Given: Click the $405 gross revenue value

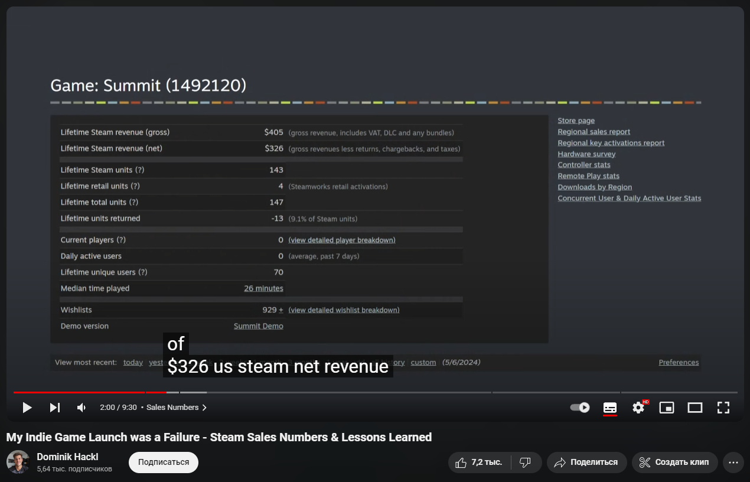Looking at the screenshot, I should [x=274, y=132].
